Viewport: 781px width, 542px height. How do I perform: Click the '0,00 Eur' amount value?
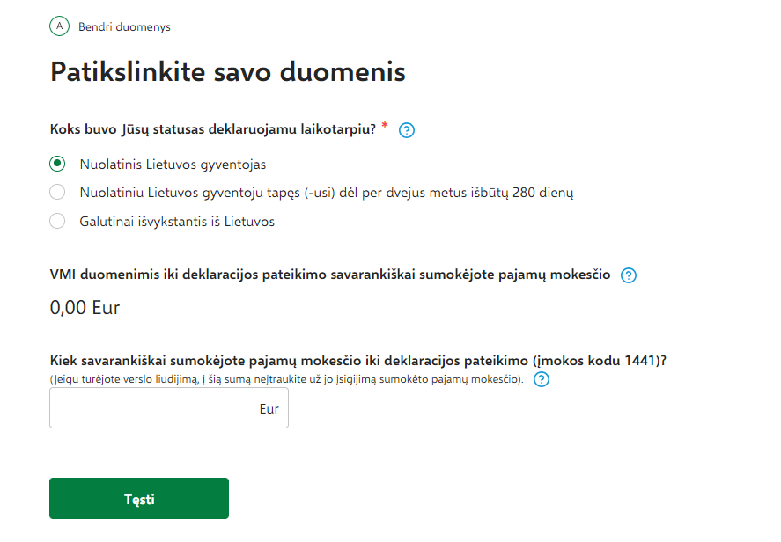coord(85,308)
